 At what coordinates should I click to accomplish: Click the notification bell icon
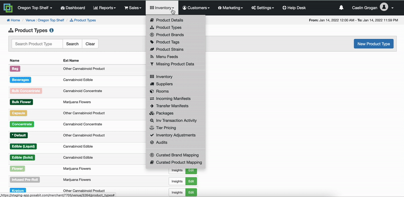(x=341, y=8)
